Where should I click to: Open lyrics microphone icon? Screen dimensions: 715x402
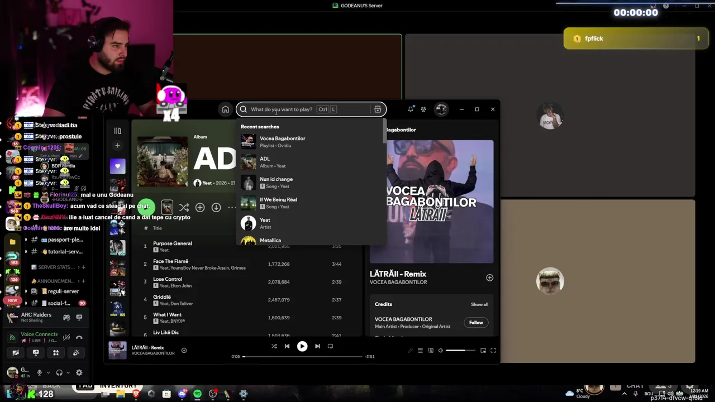[x=410, y=351]
